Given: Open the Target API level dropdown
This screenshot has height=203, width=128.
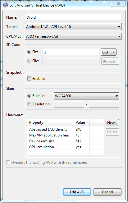Looking at the screenshot, I should pyautogui.click(x=73, y=27).
